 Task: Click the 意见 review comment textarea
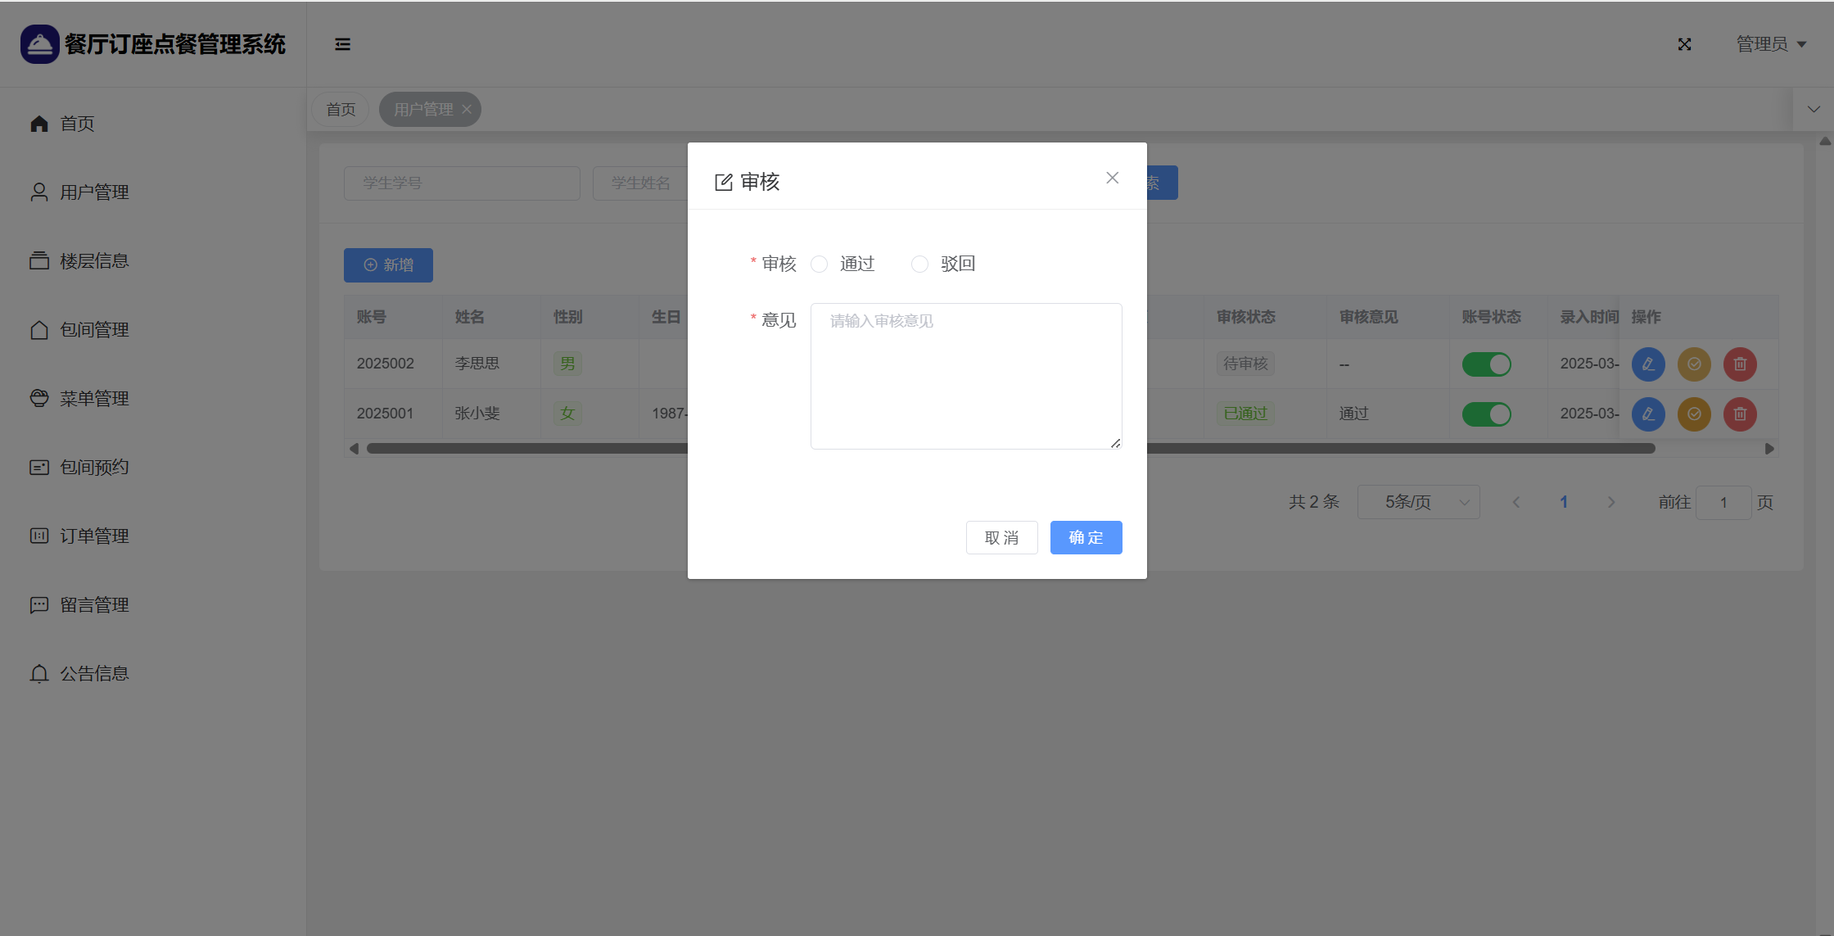pyautogui.click(x=966, y=376)
